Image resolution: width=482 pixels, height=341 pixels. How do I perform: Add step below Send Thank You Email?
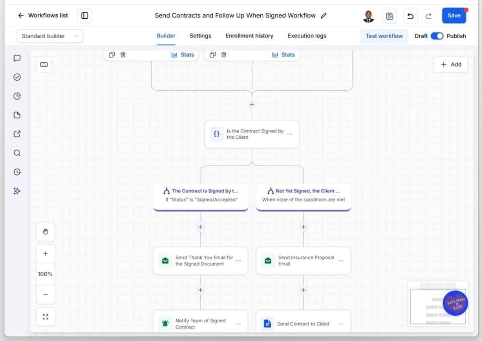pyautogui.click(x=201, y=290)
